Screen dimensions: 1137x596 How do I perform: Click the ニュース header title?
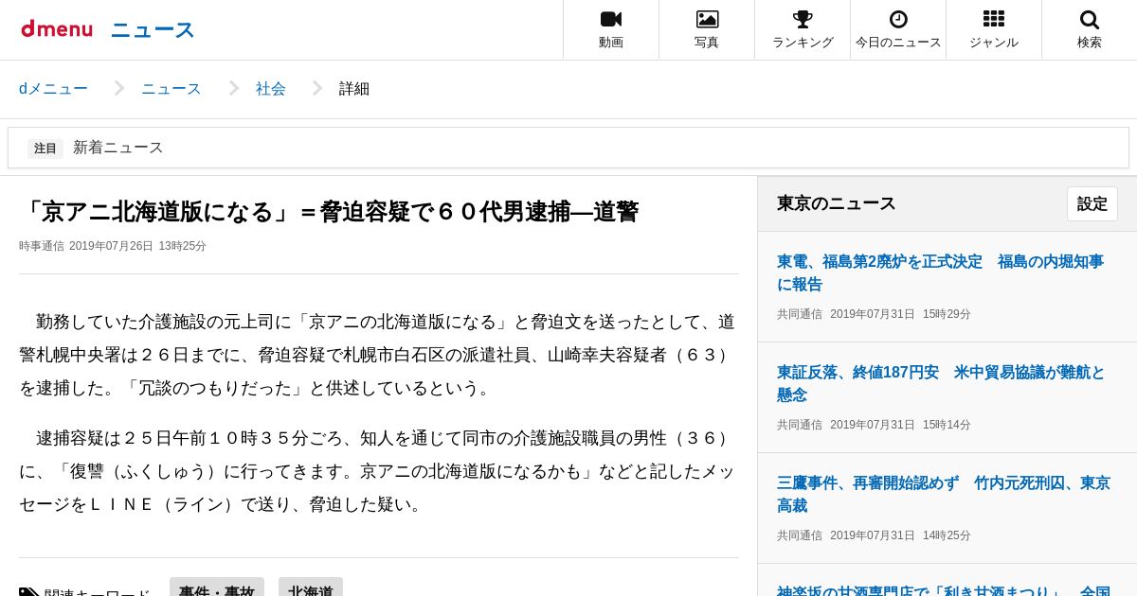[153, 30]
